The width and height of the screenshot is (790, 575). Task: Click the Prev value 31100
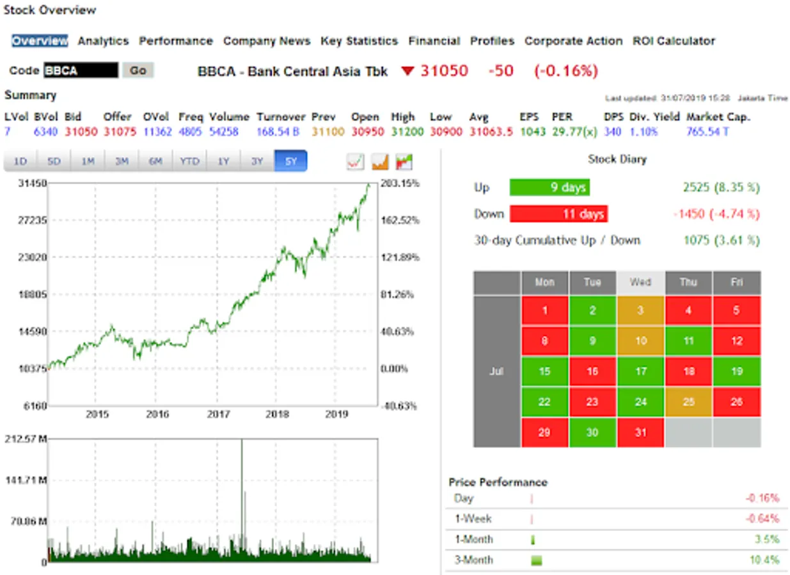coord(328,132)
